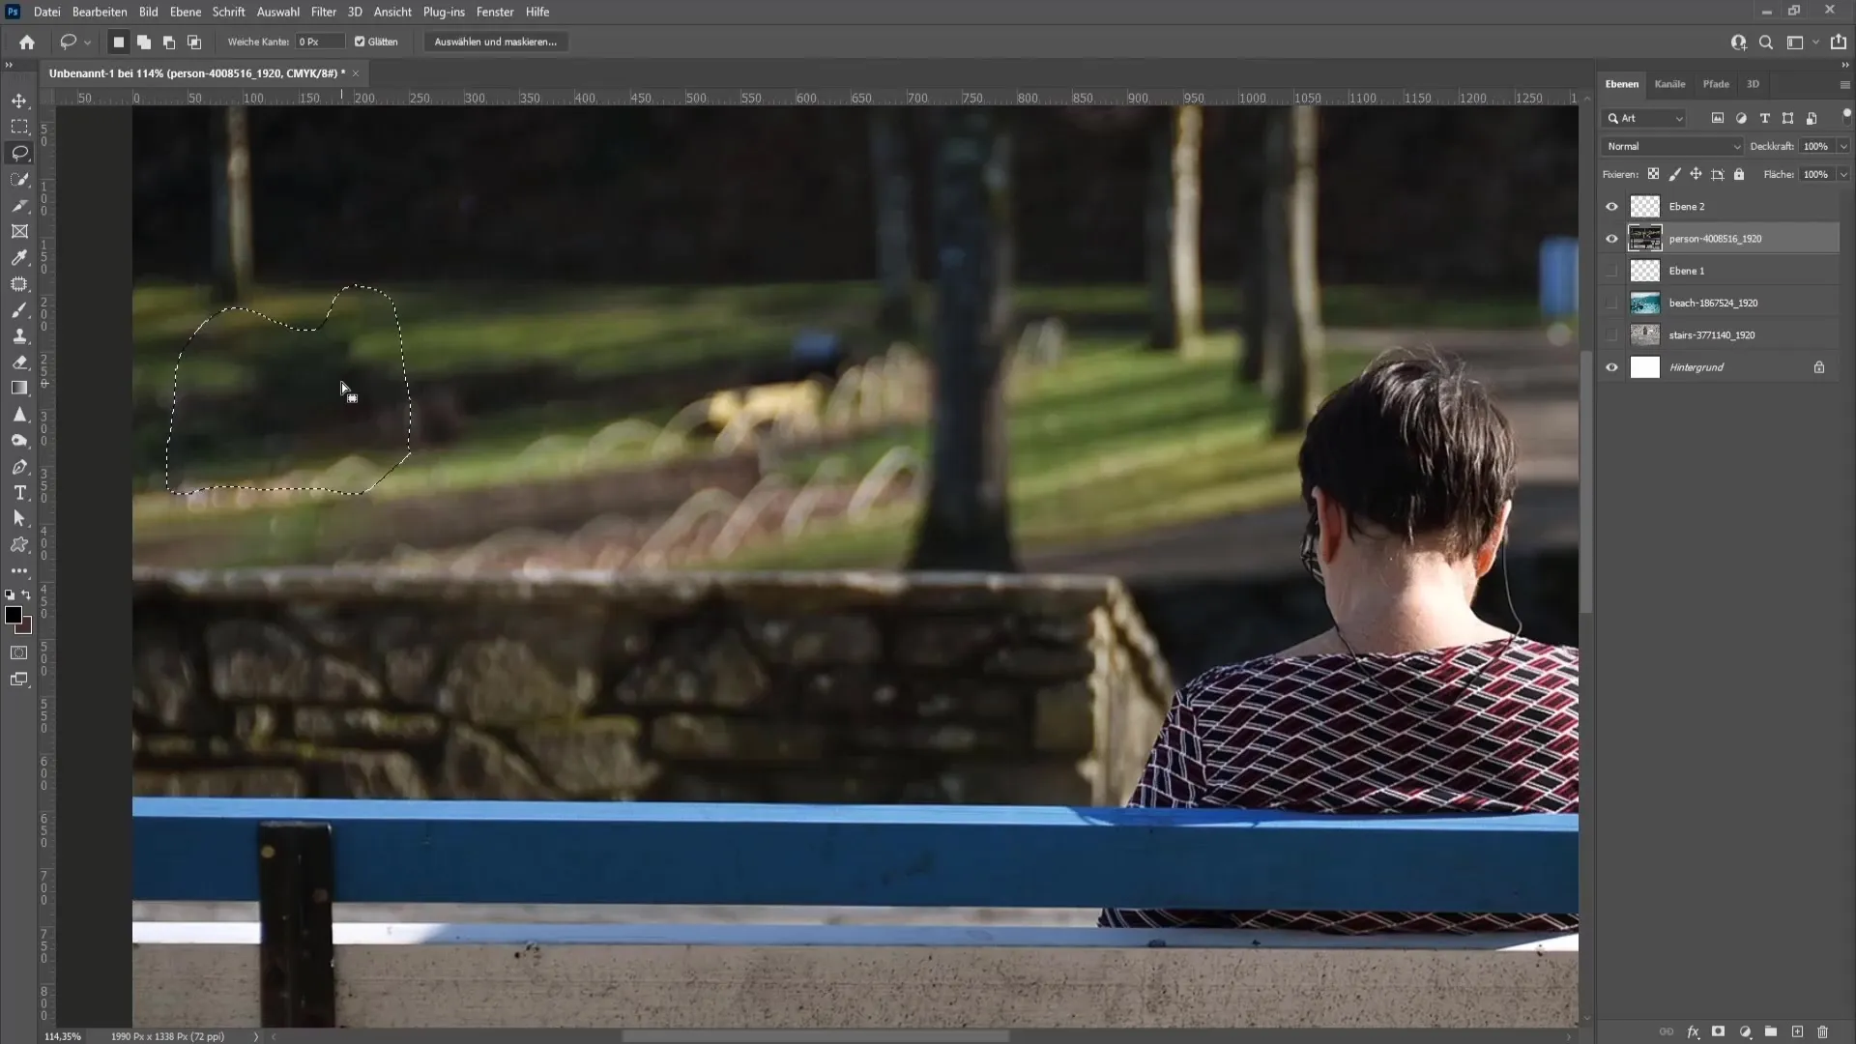1856x1044 pixels.
Task: Select the Lasso tool in toolbar
Action: click(x=19, y=152)
